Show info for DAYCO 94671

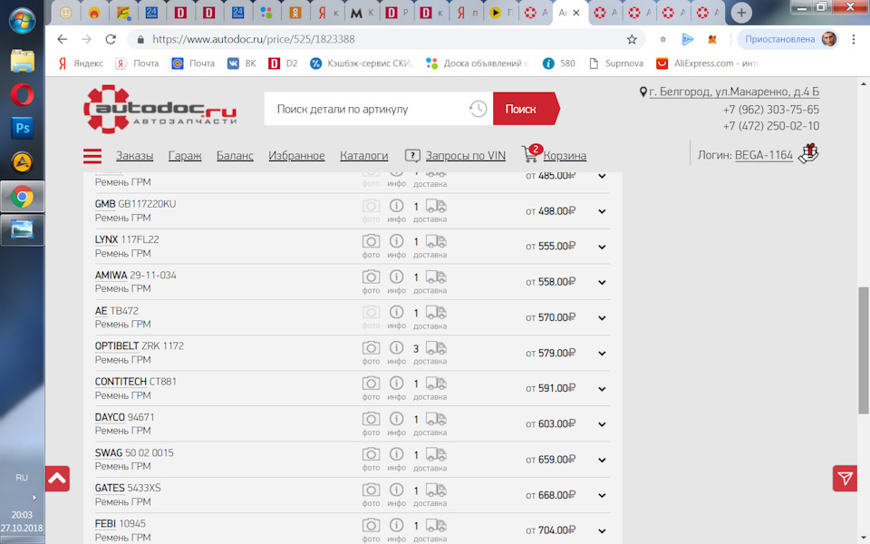pos(396,419)
